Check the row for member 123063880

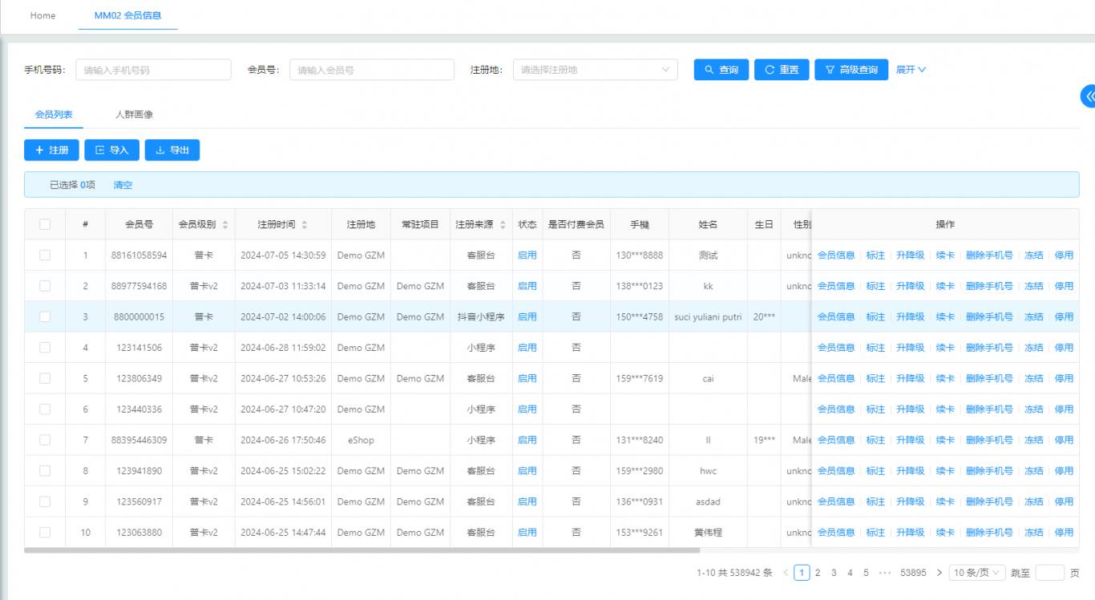pos(45,532)
